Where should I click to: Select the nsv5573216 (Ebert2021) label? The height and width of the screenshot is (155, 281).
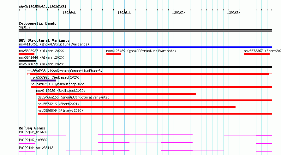coord(58,104)
